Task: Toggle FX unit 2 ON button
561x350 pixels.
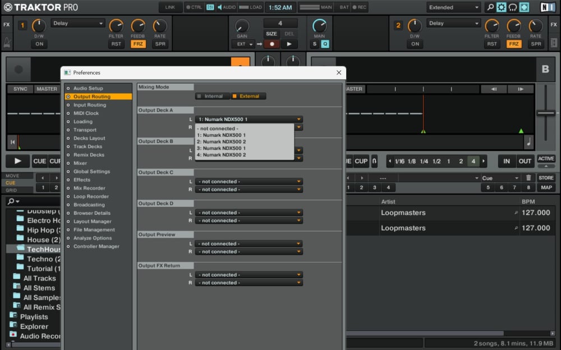Action: coord(415,44)
